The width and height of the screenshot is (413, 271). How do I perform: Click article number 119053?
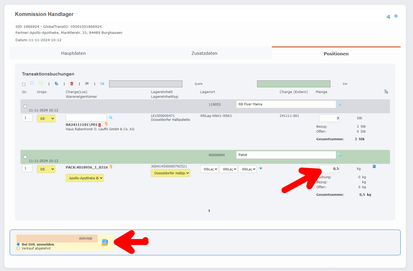pyautogui.click(x=215, y=104)
